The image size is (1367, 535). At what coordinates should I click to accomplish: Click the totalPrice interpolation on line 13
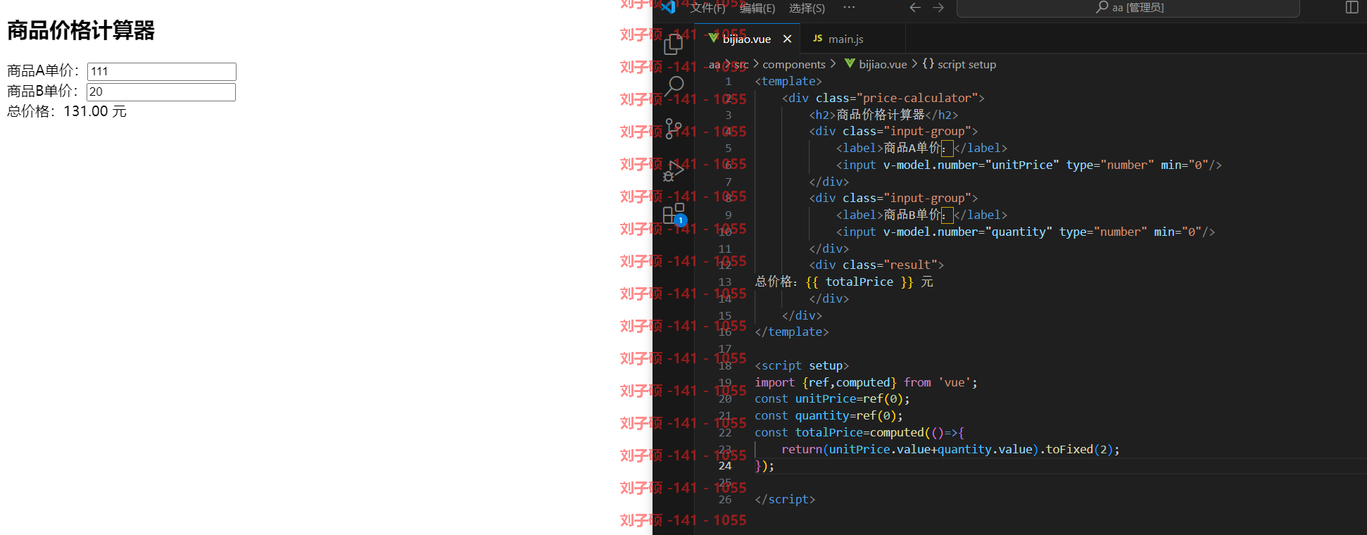tap(859, 282)
